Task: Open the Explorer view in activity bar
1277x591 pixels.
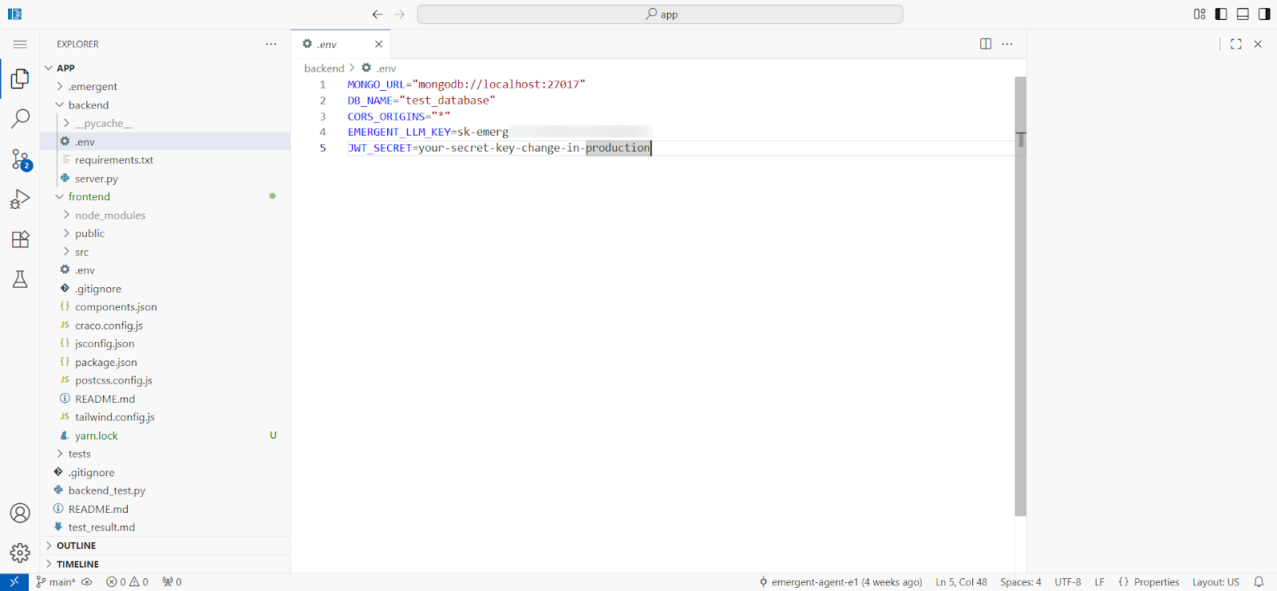Action: coord(20,78)
